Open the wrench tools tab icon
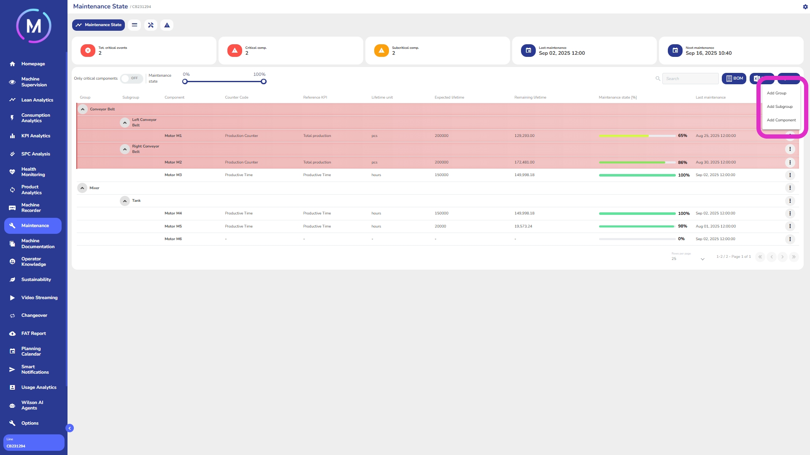The height and width of the screenshot is (455, 810). [151, 25]
